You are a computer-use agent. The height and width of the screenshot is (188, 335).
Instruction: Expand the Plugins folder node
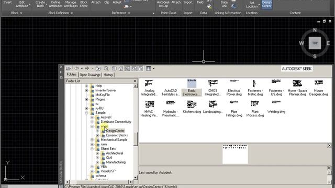tap(86, 99)
